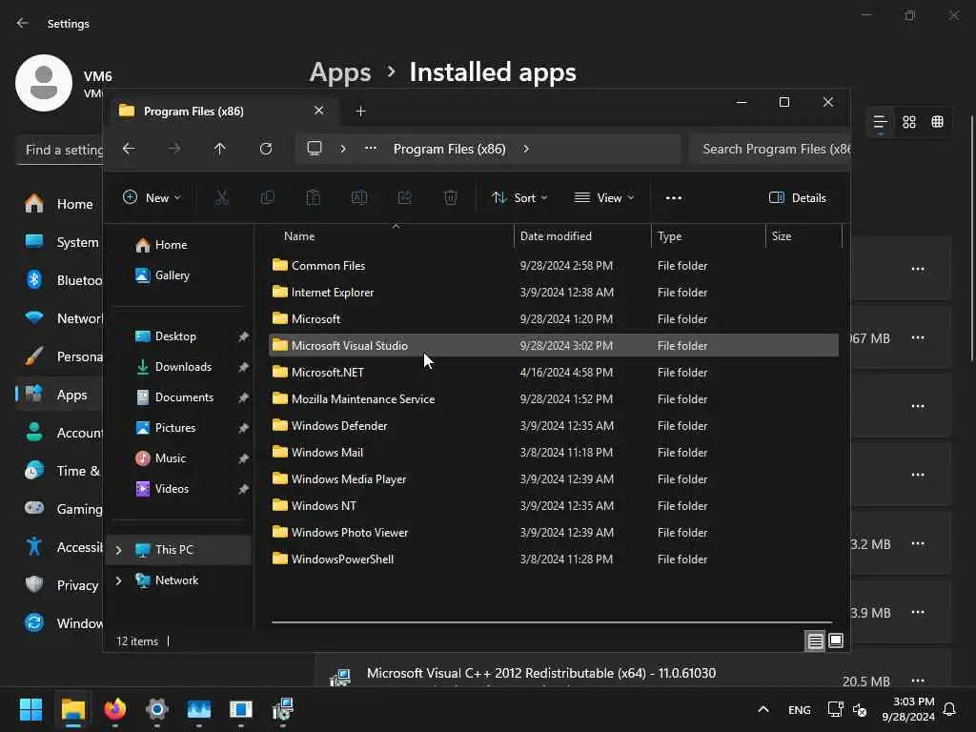
Task: Open Apps in the Settings sidebar
Action: pyautogui.click(x=60, y=395)
